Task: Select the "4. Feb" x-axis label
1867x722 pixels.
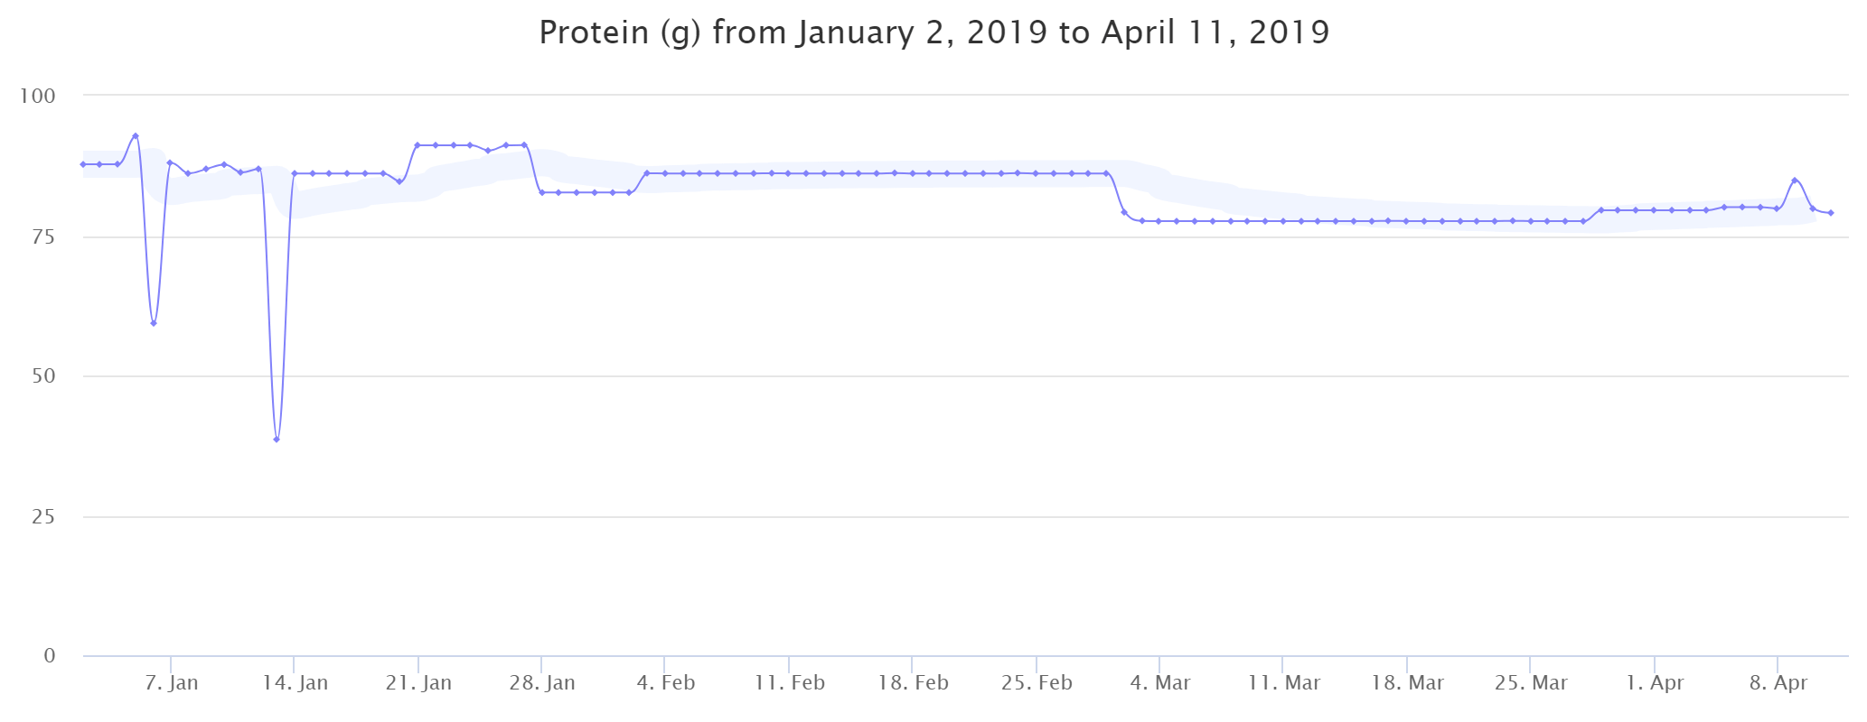Action: pyautogui.click(x=666, y=683)
